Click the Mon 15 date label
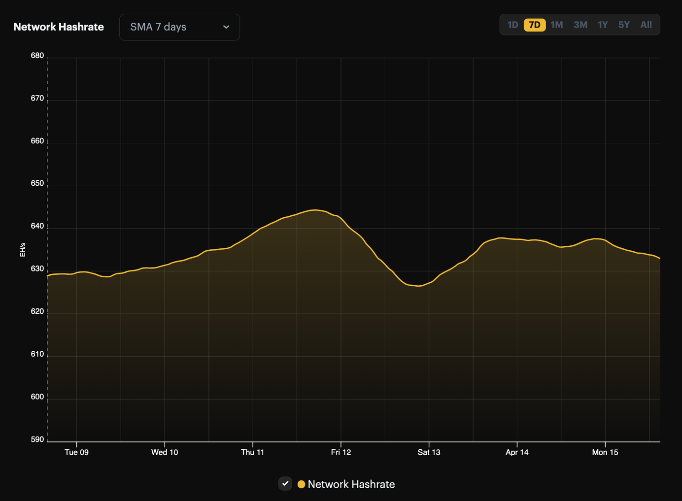Screen dimensions: 682x501 (605, 452)
